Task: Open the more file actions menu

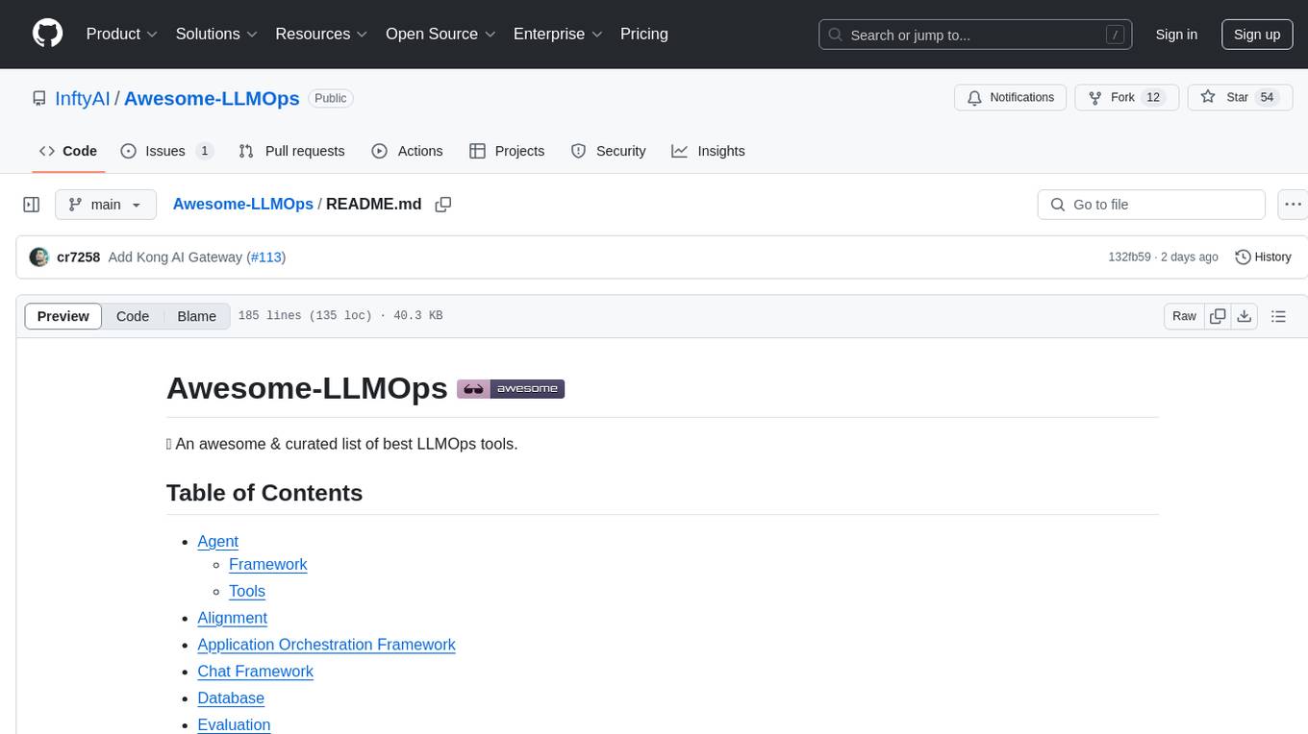Action: 1293,205
